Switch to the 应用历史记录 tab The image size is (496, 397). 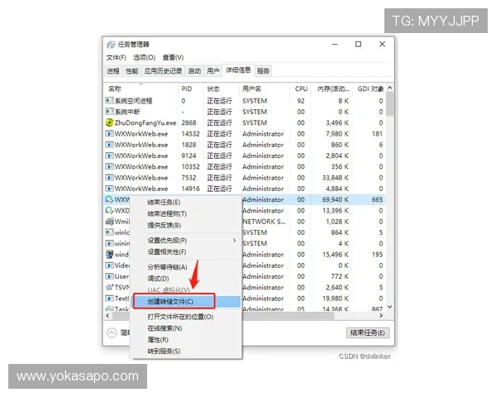coord(163,71)
